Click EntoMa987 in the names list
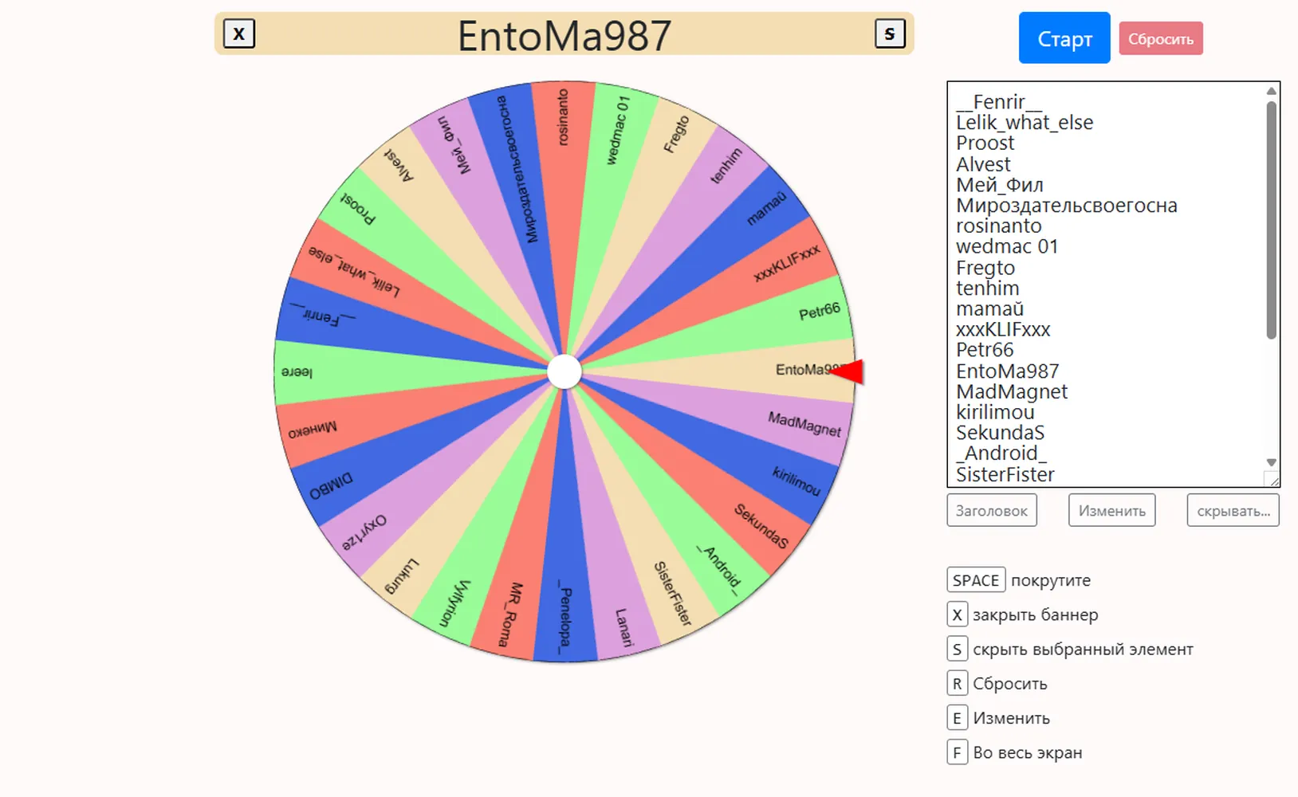Viewport: 1298px width, 797px height. pos(1008,371)
